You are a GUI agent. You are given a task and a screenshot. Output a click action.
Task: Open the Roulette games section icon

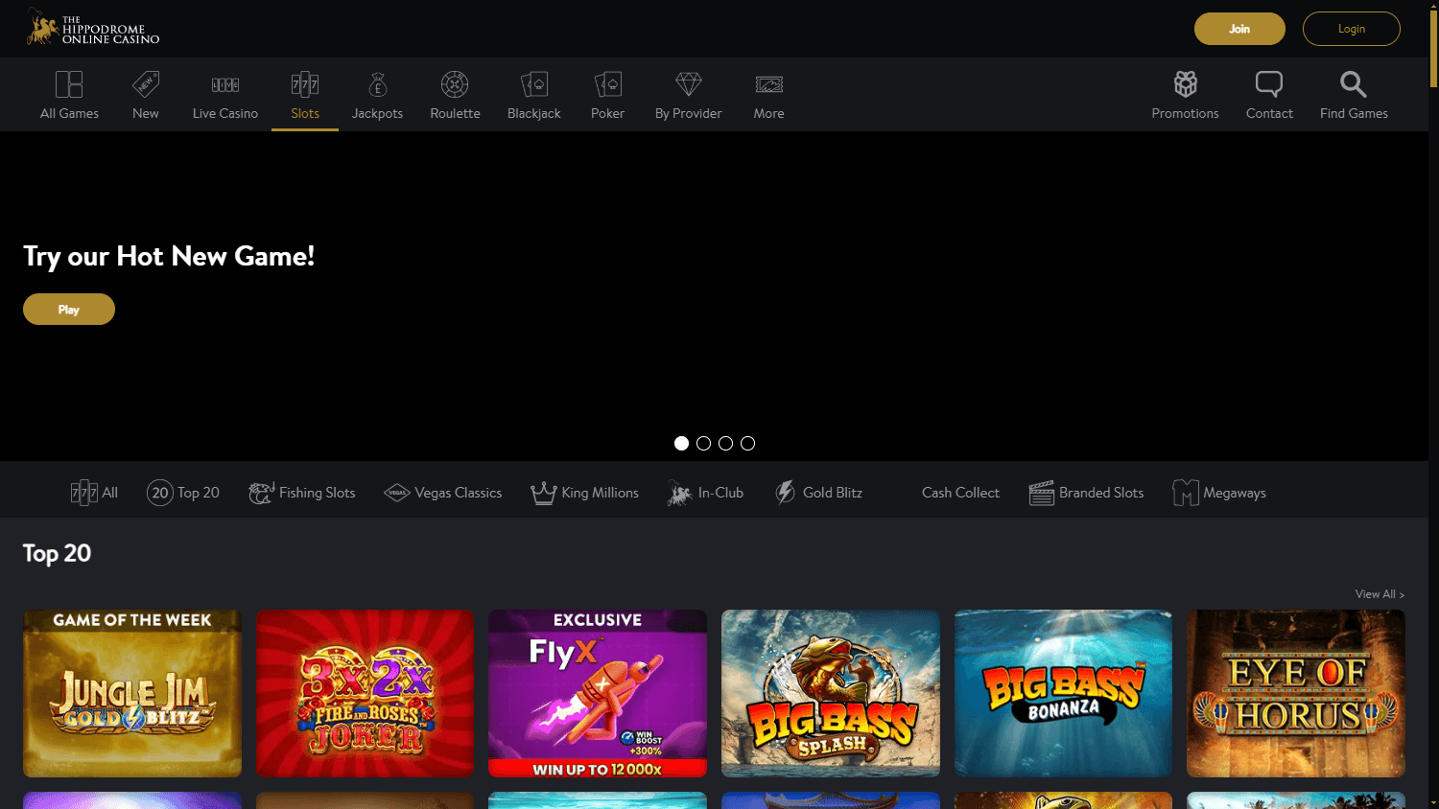tap(455, 84)
